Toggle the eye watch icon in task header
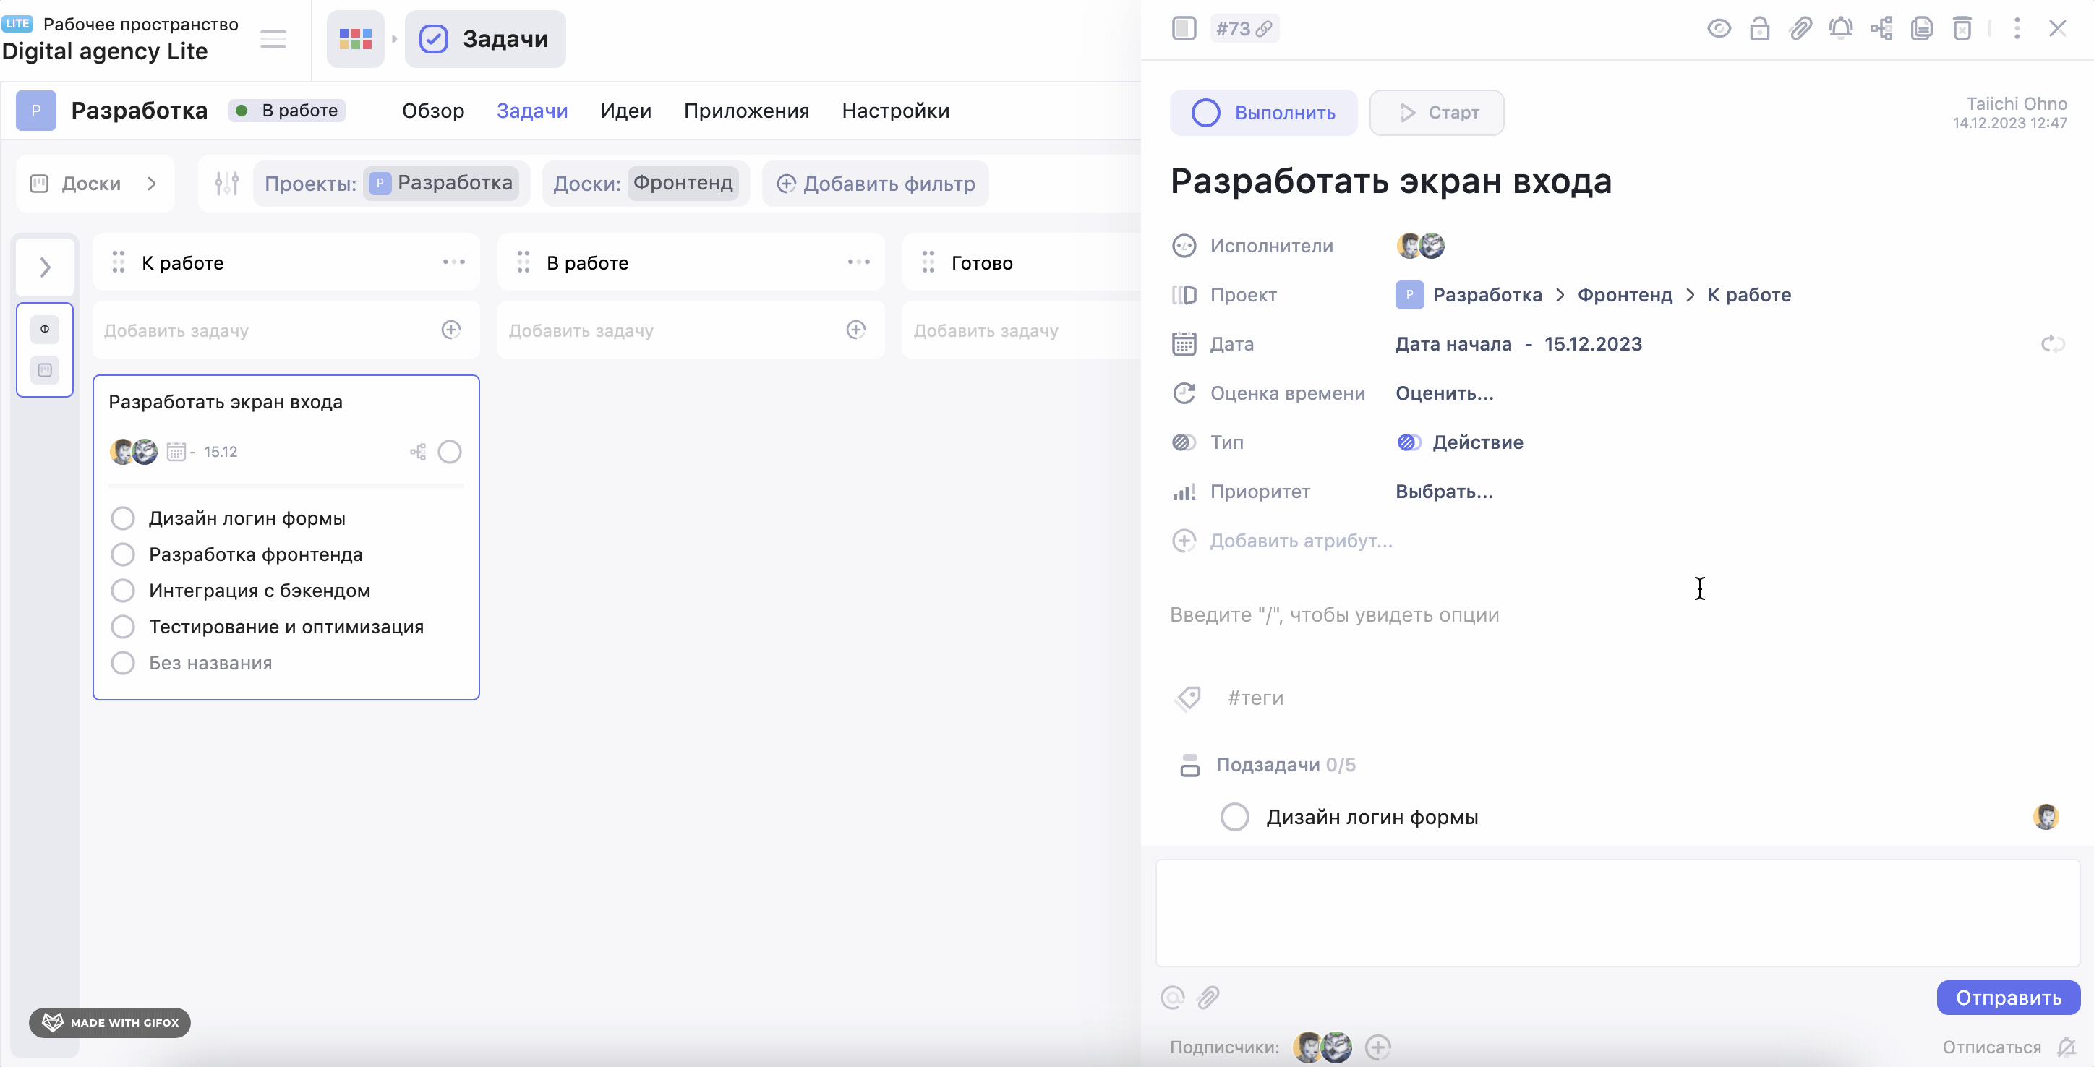2094x1067 pixels. (x=1719, y=28)
